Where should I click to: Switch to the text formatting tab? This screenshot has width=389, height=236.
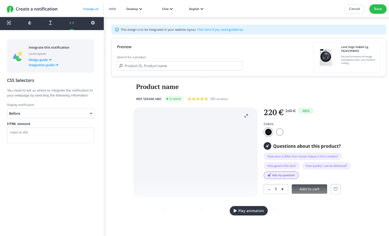point(51,23)
